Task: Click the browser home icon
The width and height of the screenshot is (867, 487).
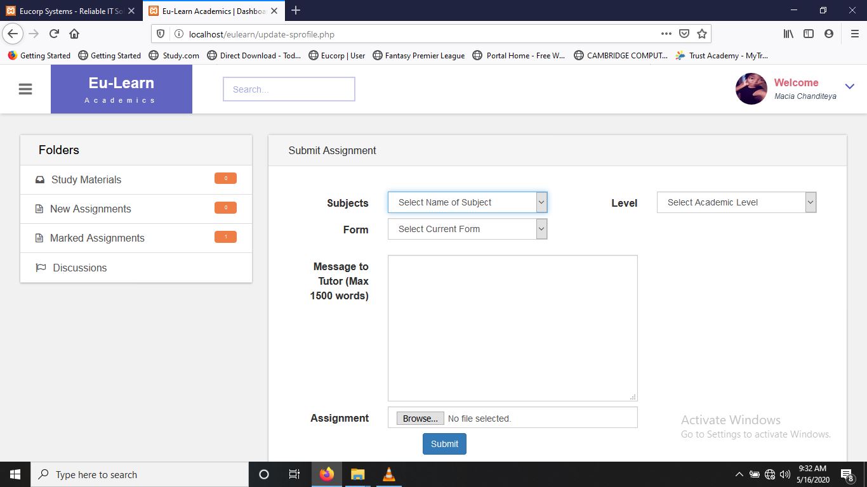Action: [74, 34]
